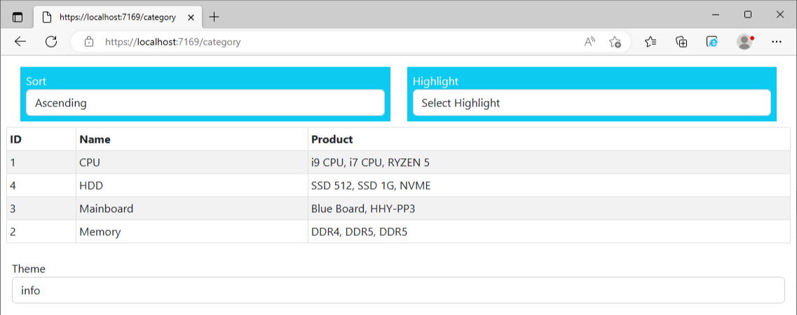The image size is (797, 315).
Task: Refresh the current page
Action: [51, 41]
